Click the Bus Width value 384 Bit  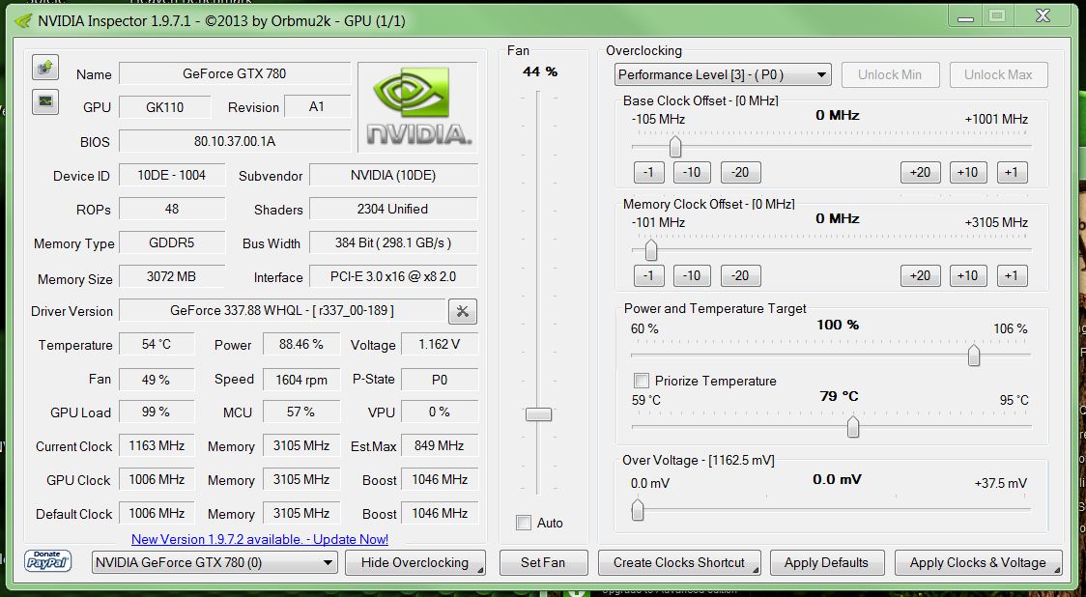pos(392,243)
